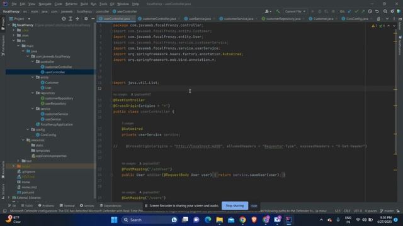Open Services tool window

click(87, 206)
